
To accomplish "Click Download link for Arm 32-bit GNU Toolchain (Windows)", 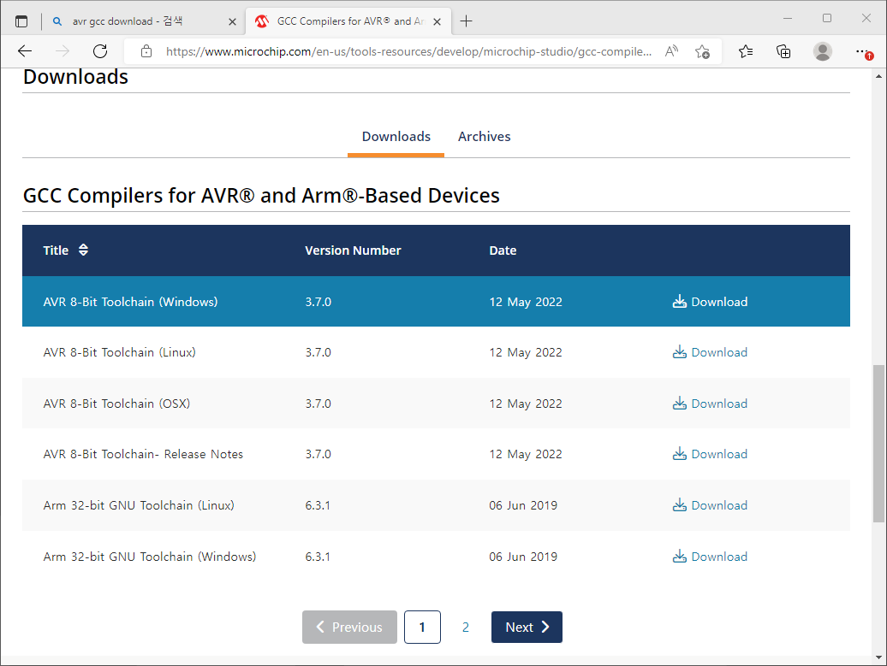I will click(x=719, y=557).
